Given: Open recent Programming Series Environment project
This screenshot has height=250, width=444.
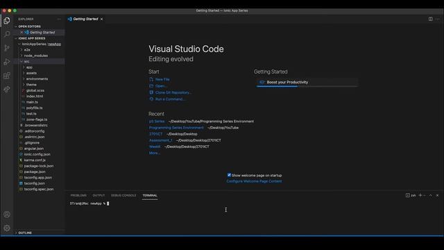Looking at the screenshot, I should click(176, 128).
